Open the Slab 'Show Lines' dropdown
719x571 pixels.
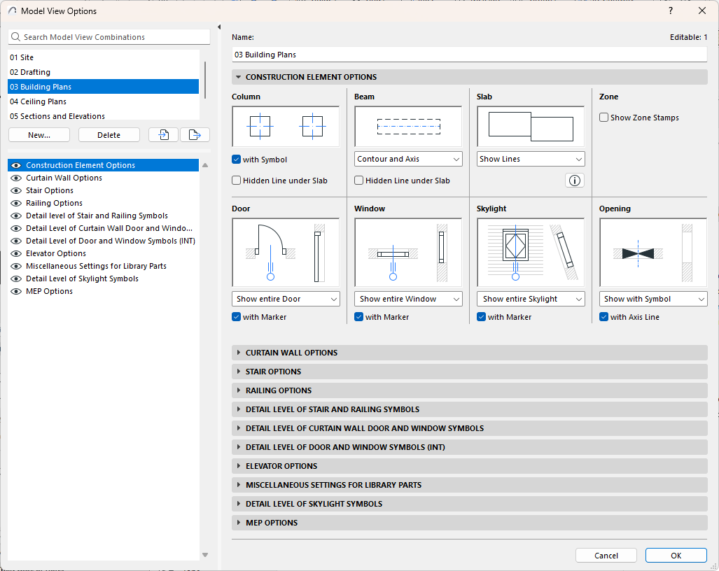pyautogui.click(x=530, y=159)
